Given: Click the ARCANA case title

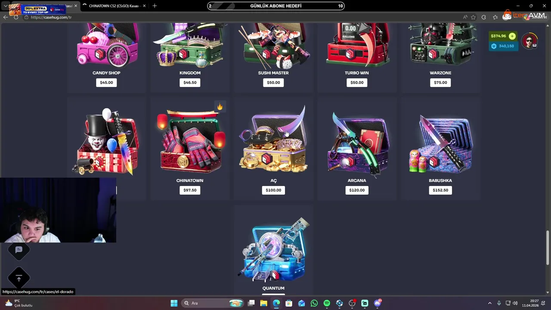Looking at the screenshot, I should click(357, 180).
